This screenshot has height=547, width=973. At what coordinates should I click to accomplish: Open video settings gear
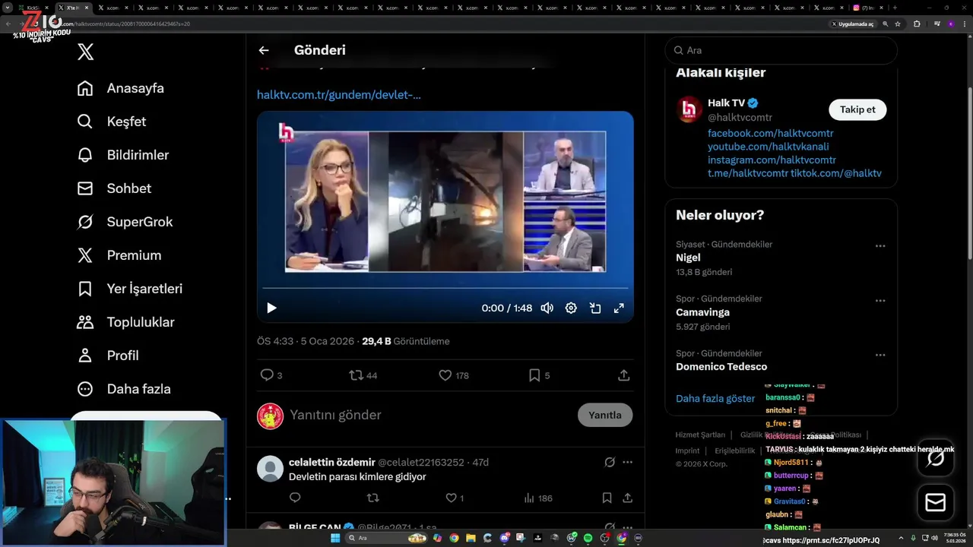pyautogui.click(x=571, y=308)
